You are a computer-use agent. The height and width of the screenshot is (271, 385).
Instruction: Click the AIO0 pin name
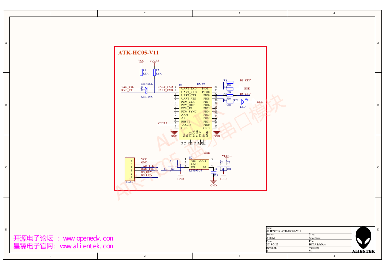pos(185,115)
